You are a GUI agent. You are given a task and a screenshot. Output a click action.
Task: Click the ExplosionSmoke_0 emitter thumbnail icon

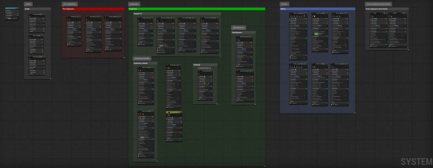tap(140, 70)
